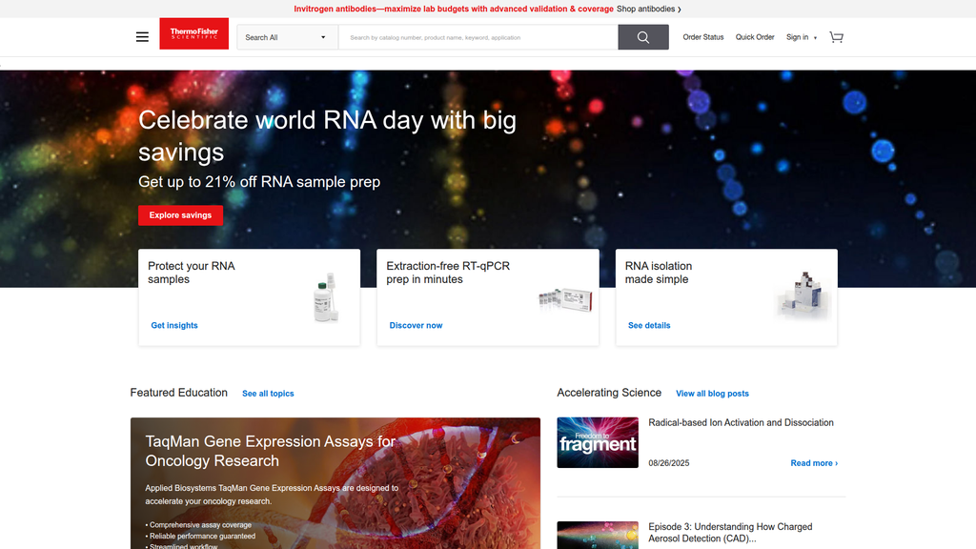This screenshot has height=549, width=976.
Task: Click Read more for Radical-based Ion Activation
Action: [x=814, y=463]
